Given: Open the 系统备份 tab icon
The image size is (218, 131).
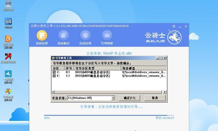Looking at the screenshot, I should click(63, 36).
